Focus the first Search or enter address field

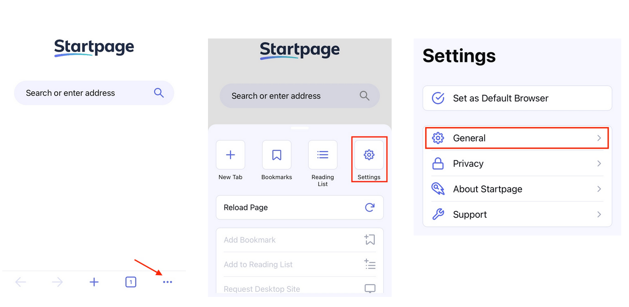coord(94,93)
